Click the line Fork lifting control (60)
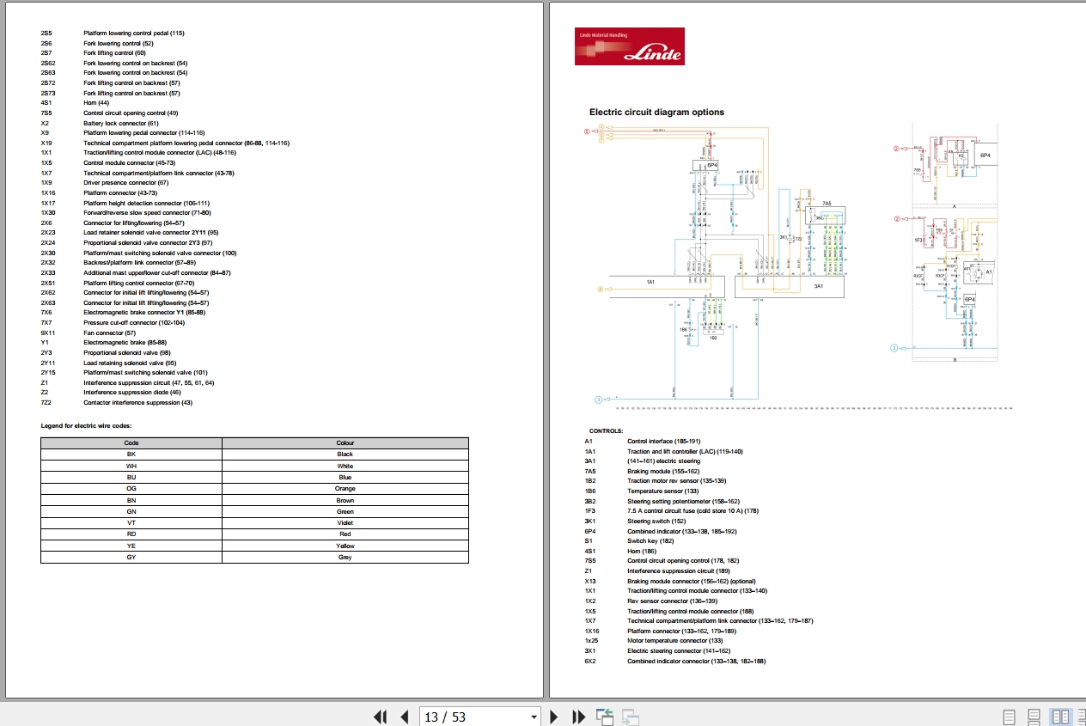 [114, 53]
